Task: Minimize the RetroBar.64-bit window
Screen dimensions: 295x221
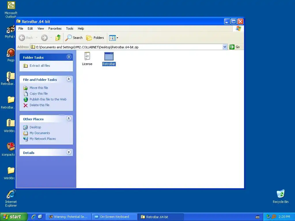Action: click(227, 22)
